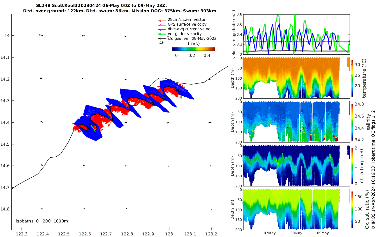Click the '14.8' latitude tick on the map
Viewport: 380px width, 237px height.
coord(5,209)
